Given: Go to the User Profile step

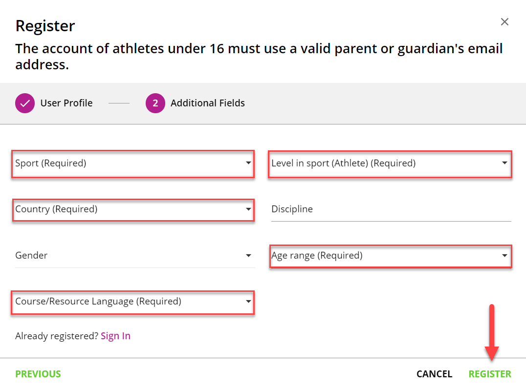Looking at the screenshot, I should click(x=66, y=103).
